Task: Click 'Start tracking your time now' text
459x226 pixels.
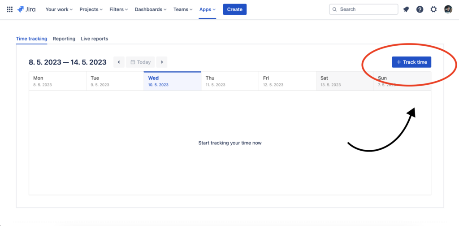Action: click(230, 143)
